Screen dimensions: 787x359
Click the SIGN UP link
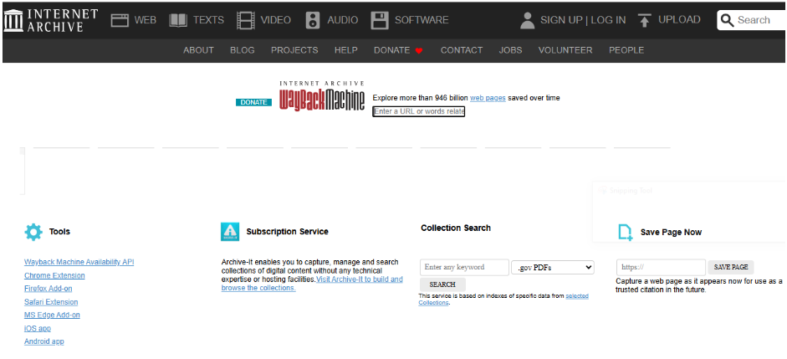[561, 20]
